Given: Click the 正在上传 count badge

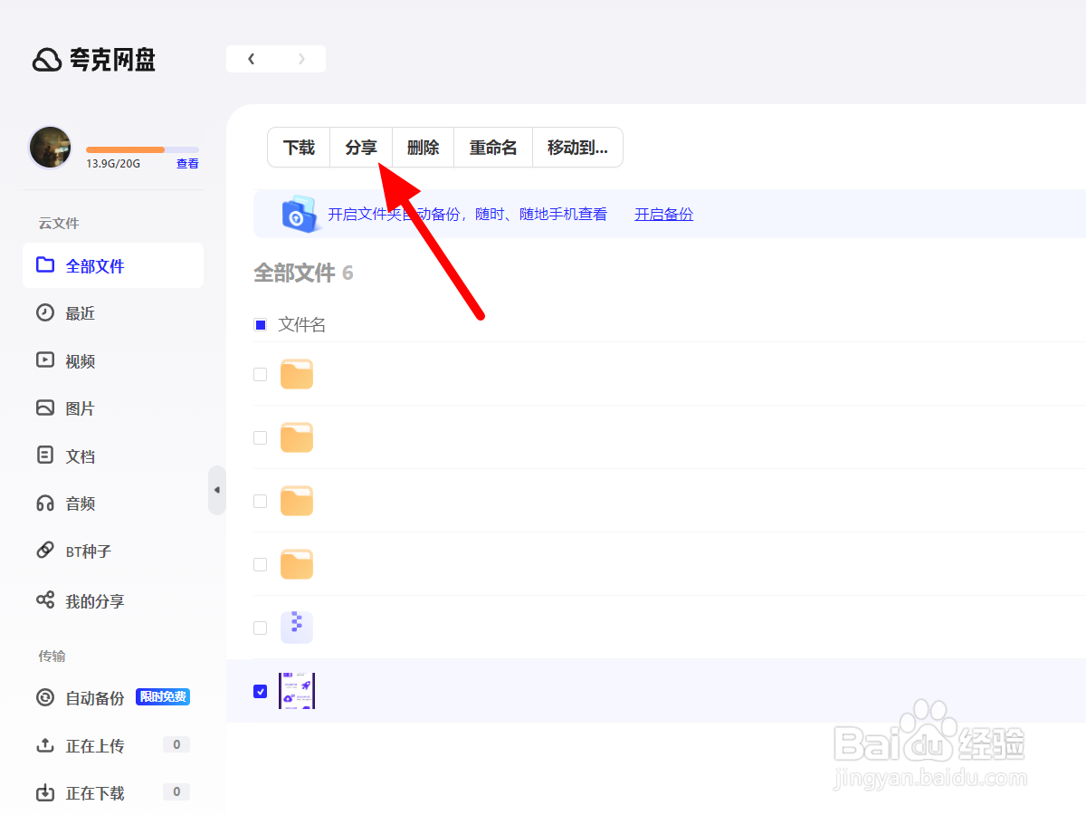Looking at the screenshot, I should [x=176, y=744].
